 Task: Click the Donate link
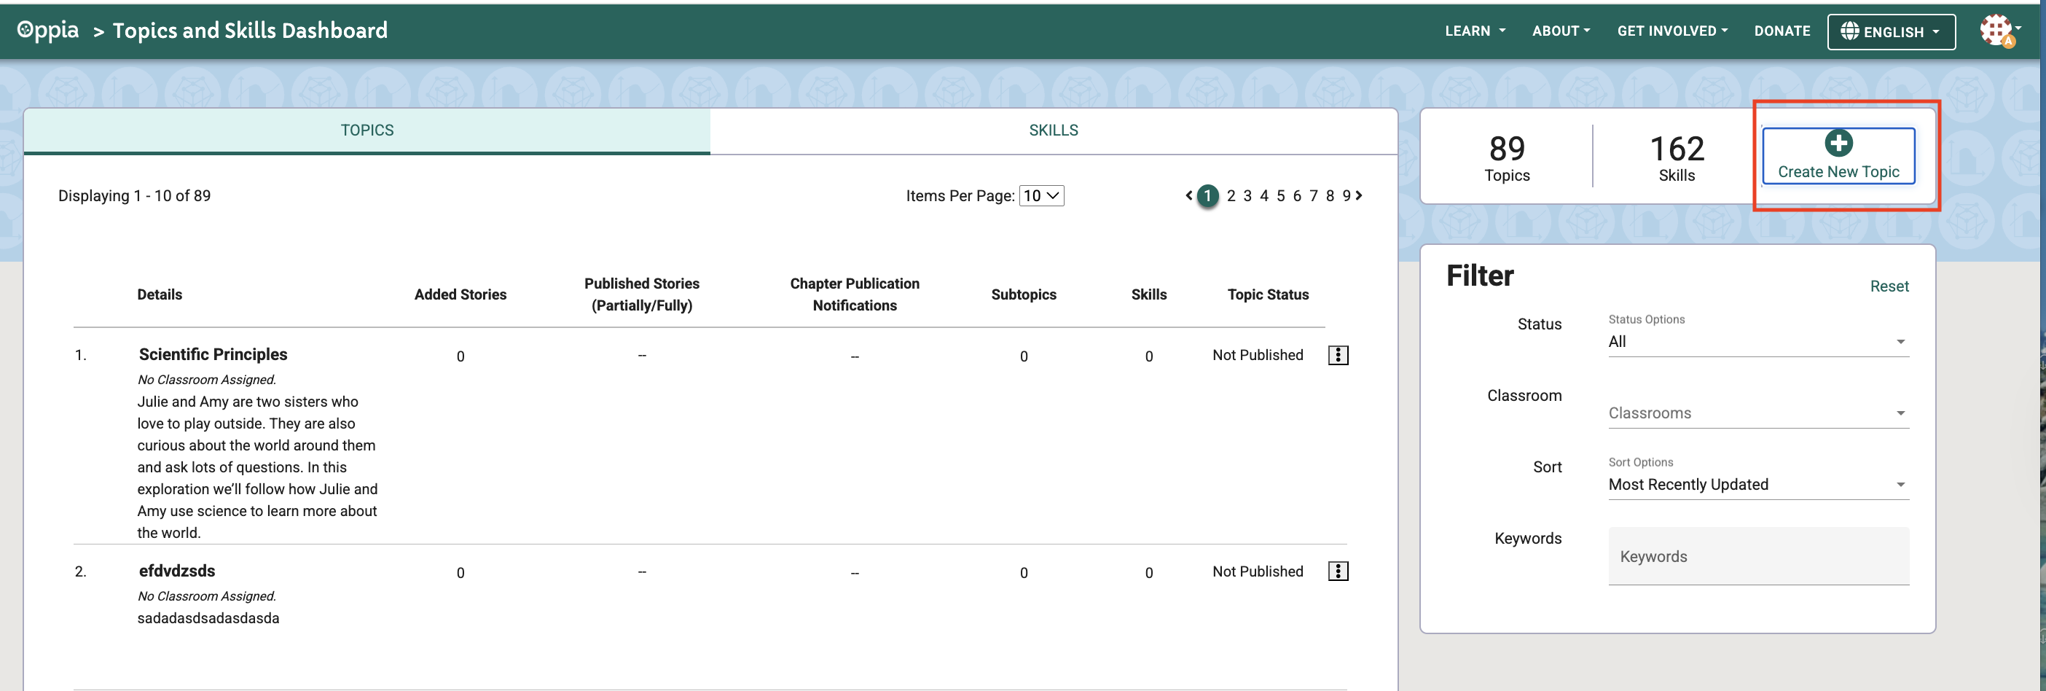point(1782,31)
